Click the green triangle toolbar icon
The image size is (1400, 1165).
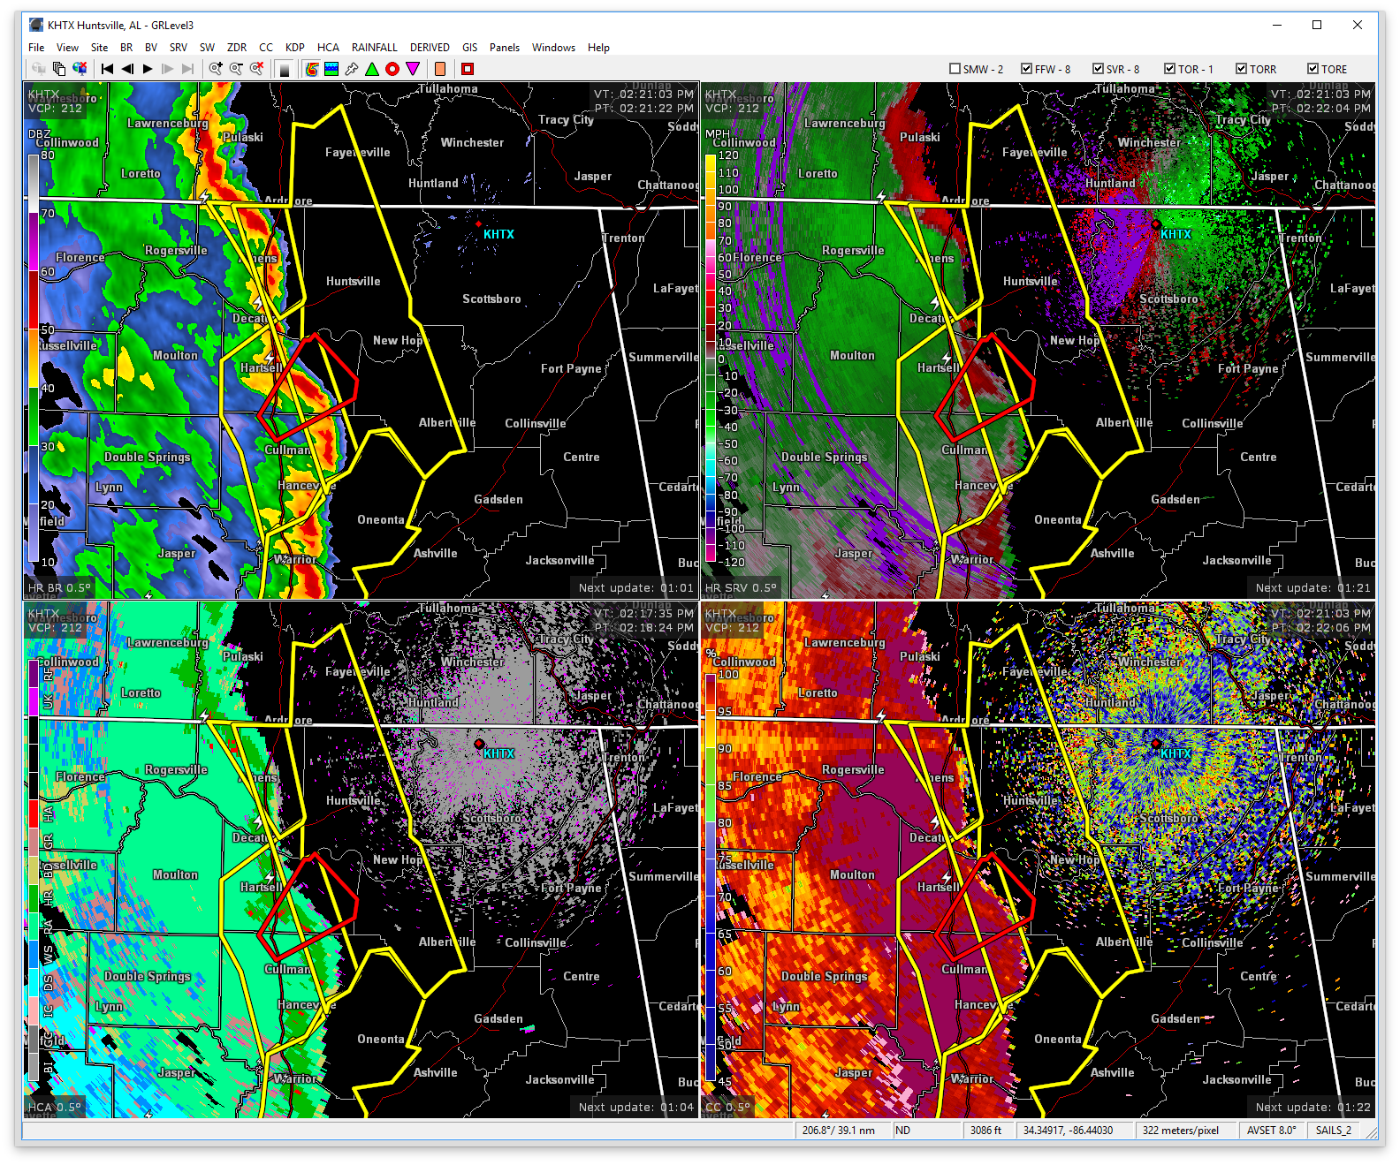372,69
